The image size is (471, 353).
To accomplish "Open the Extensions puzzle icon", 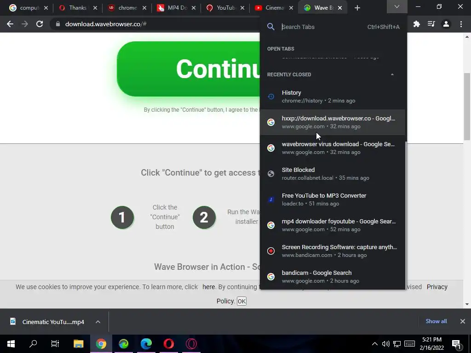I will (x=416, y=24).
